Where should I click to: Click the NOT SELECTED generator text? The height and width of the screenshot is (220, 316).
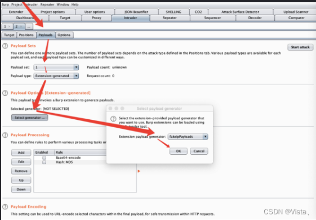tap(56, 109)
